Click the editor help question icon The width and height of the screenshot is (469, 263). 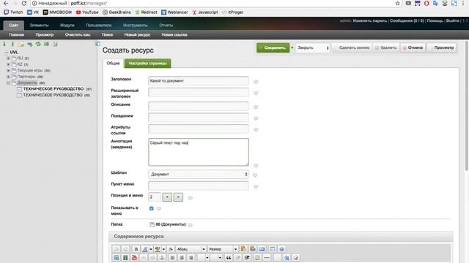click(281, 249)
